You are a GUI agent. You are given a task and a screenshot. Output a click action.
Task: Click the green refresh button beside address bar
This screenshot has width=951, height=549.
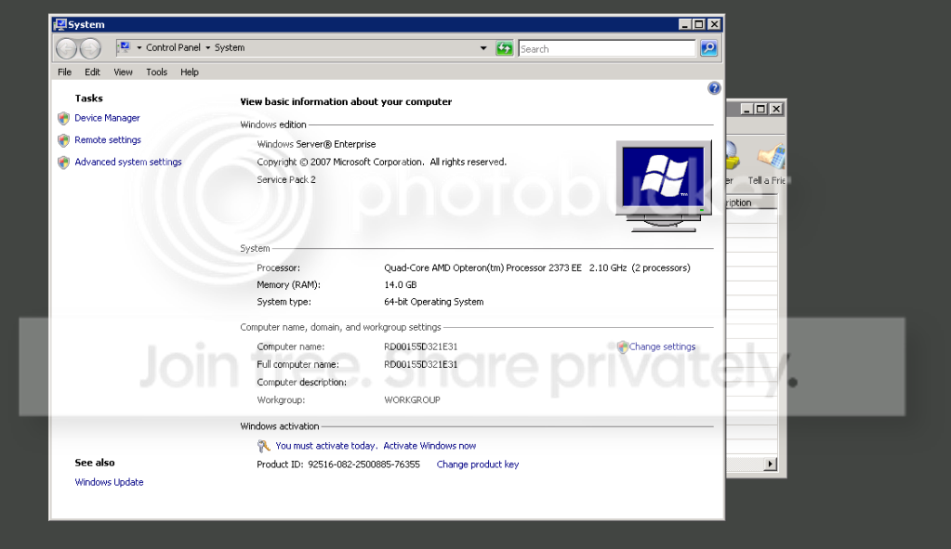[x=505, y=48]
